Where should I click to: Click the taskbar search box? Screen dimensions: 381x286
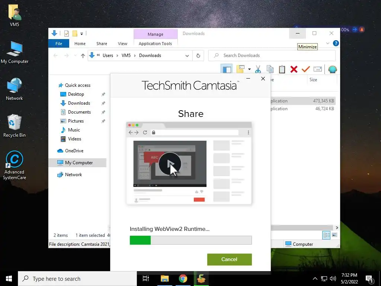pyautogui.click(x=77, y=279)
